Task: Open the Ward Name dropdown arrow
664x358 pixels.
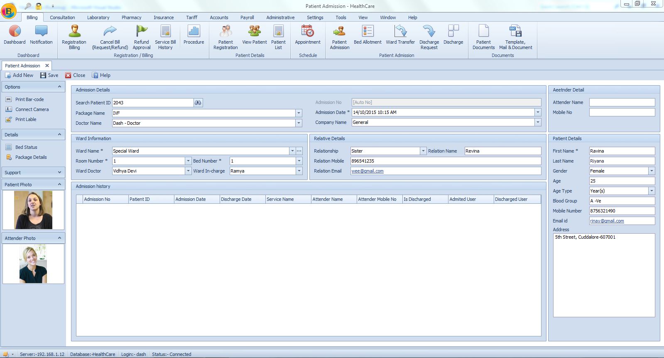Action: pyautogui.click(x=292, y=151)
